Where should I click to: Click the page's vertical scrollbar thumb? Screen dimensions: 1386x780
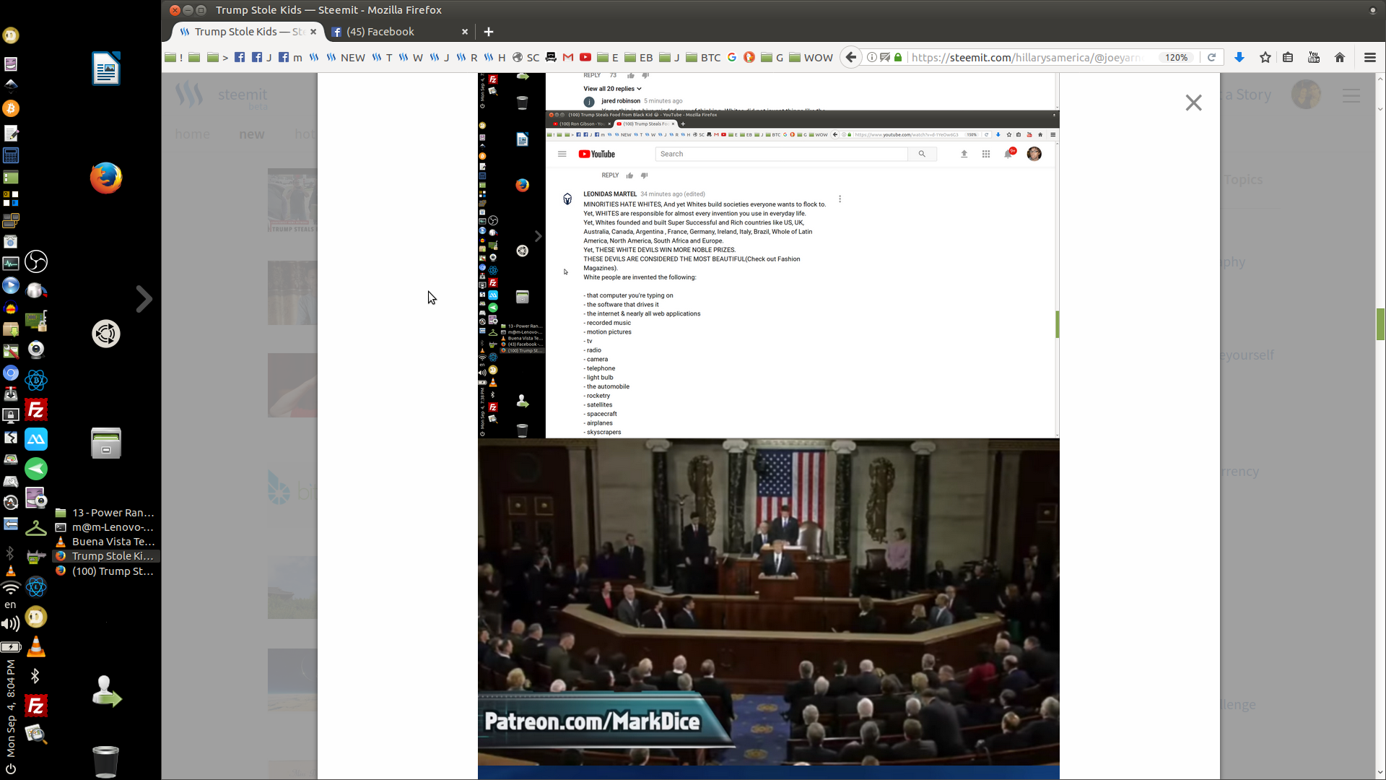coord(1380,324)
